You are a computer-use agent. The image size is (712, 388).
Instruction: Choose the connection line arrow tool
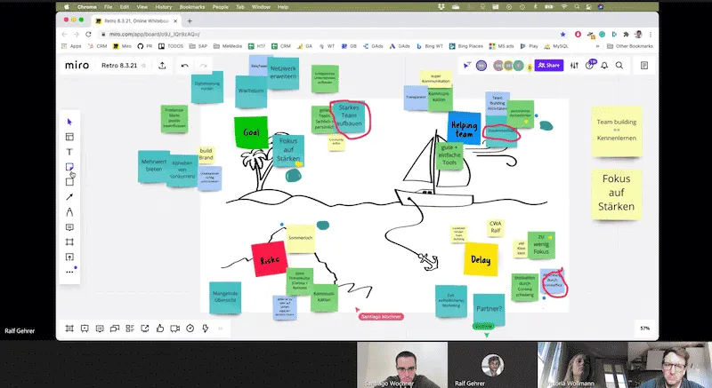point(70,197)
